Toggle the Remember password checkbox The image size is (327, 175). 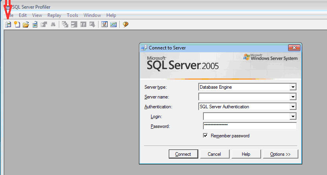205,136
